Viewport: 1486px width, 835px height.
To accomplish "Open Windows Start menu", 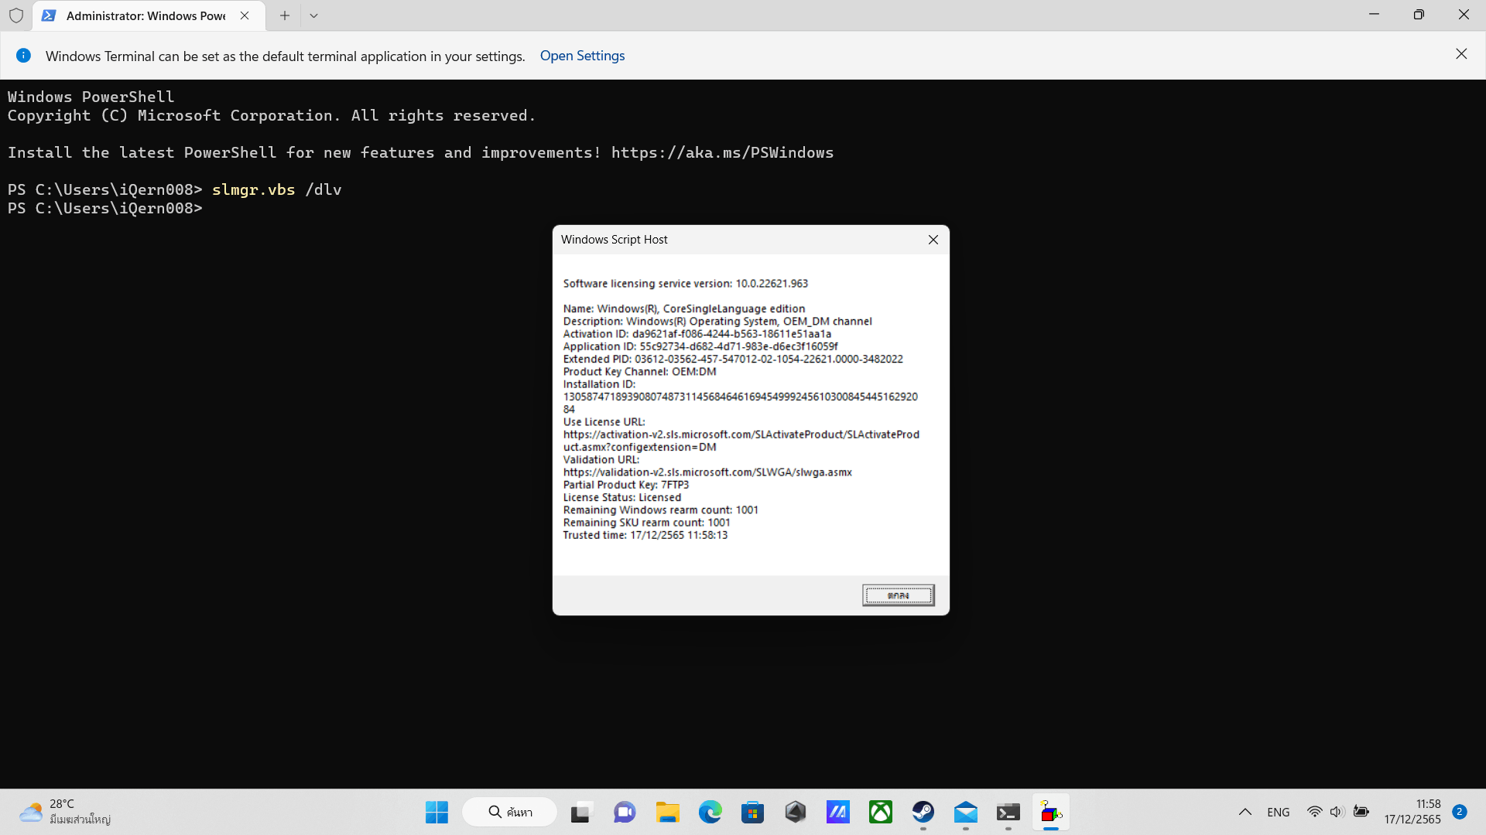I will (x=437, y=812).
